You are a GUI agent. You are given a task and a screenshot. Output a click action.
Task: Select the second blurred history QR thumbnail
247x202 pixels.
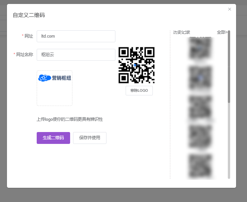(x=200, y=78)
